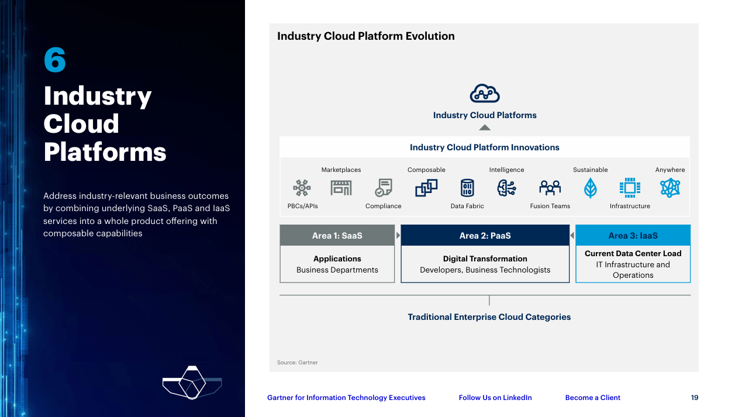The image size is (742, 417).
Task: Select the Composable overlapping squares icon
Action: tap(426, 188)
